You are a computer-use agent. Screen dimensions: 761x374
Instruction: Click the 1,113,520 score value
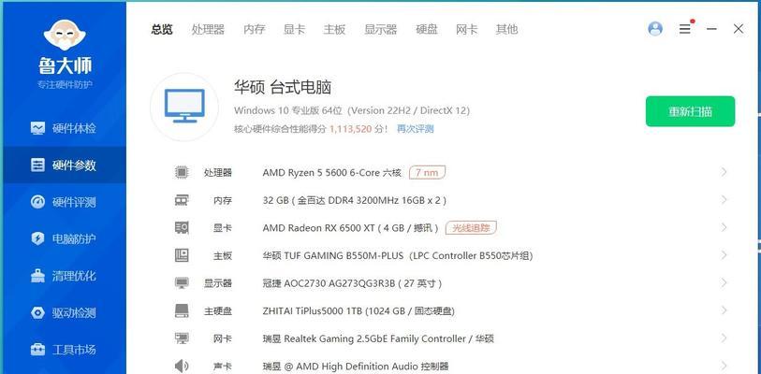point(350,129)
